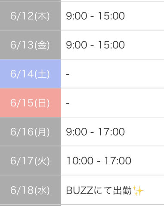
Task: Select the red 6/15(日) Sunday cell
Action: click(x=30, y=103)
